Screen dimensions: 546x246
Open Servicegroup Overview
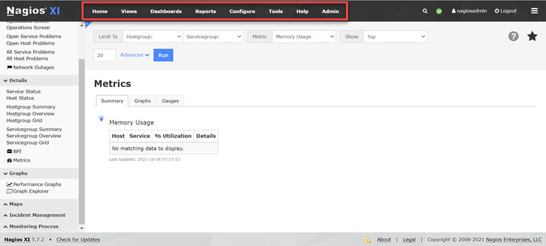click(x=34, y=136)
